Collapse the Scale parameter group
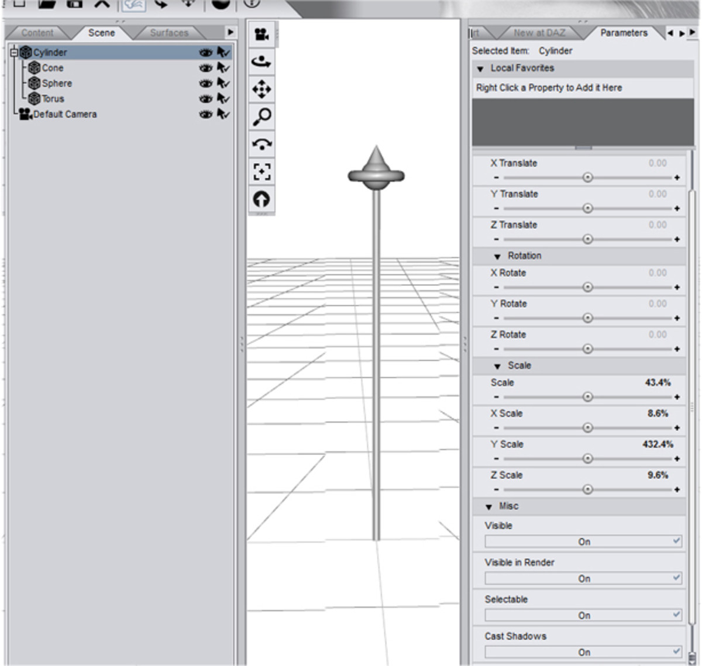The width and height of the screenshot is (702, 666). tap(496, 365)
